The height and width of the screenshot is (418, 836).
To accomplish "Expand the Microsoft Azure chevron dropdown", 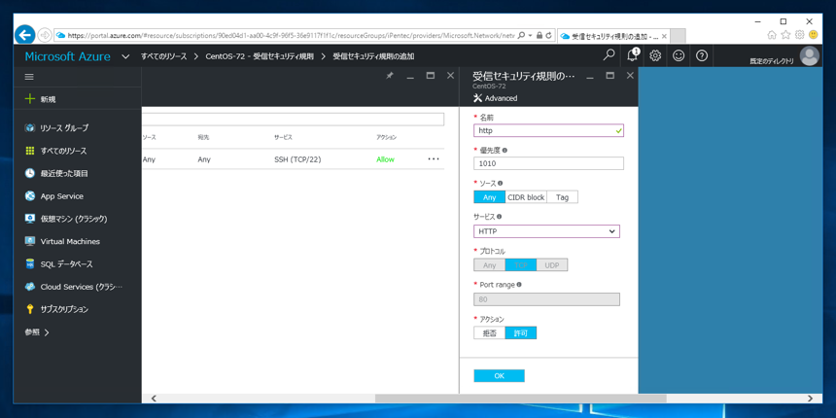I will [x=125, y=56].
